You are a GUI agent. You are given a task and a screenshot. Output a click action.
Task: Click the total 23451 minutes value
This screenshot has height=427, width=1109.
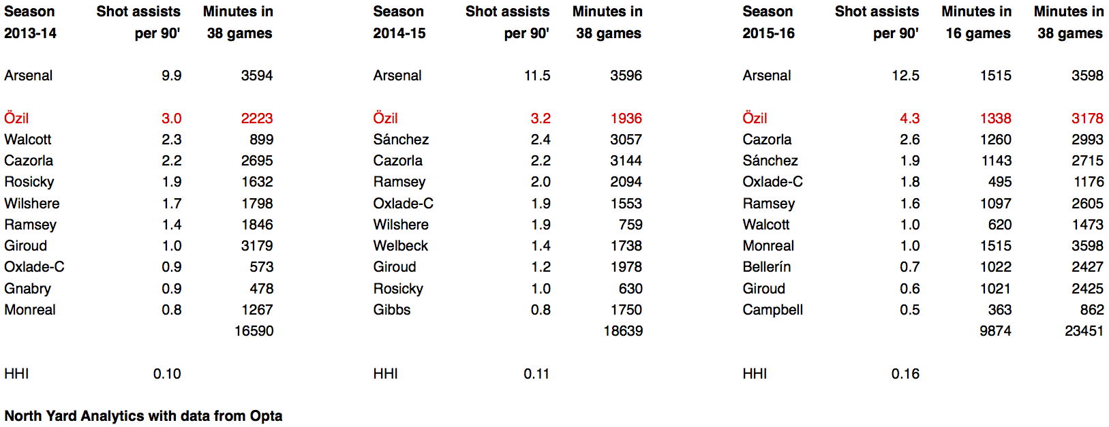click(1084, 331)
